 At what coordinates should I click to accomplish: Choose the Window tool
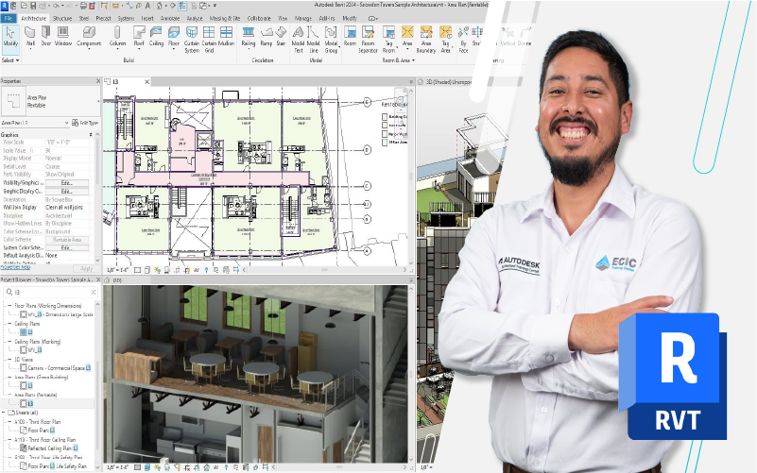[63, 37]
